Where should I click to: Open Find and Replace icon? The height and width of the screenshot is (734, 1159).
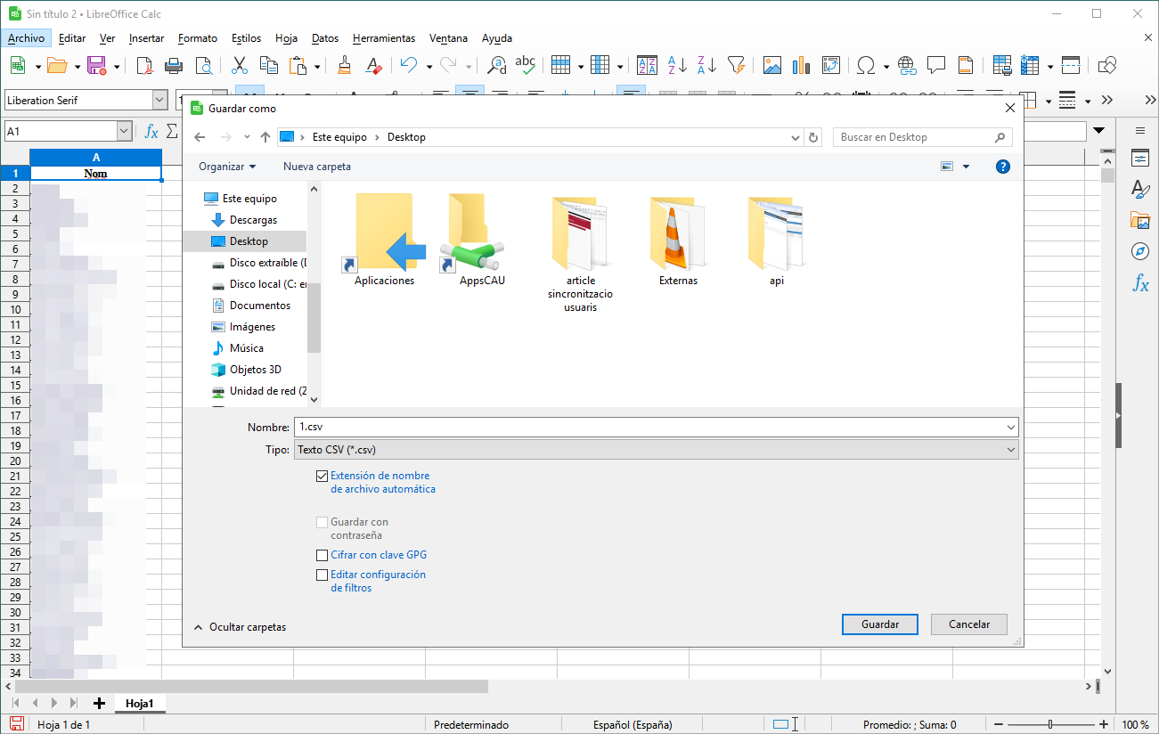pos(497,65)
